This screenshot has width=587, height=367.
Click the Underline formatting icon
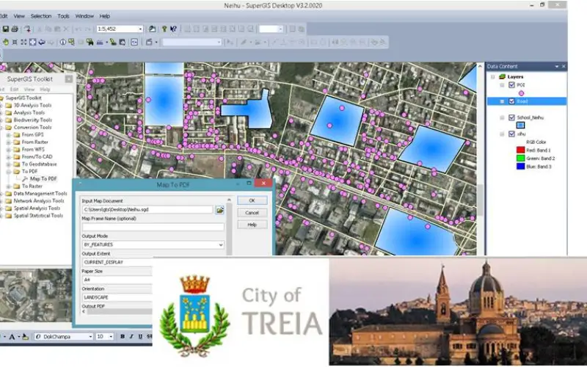click(x=140, y=337)
